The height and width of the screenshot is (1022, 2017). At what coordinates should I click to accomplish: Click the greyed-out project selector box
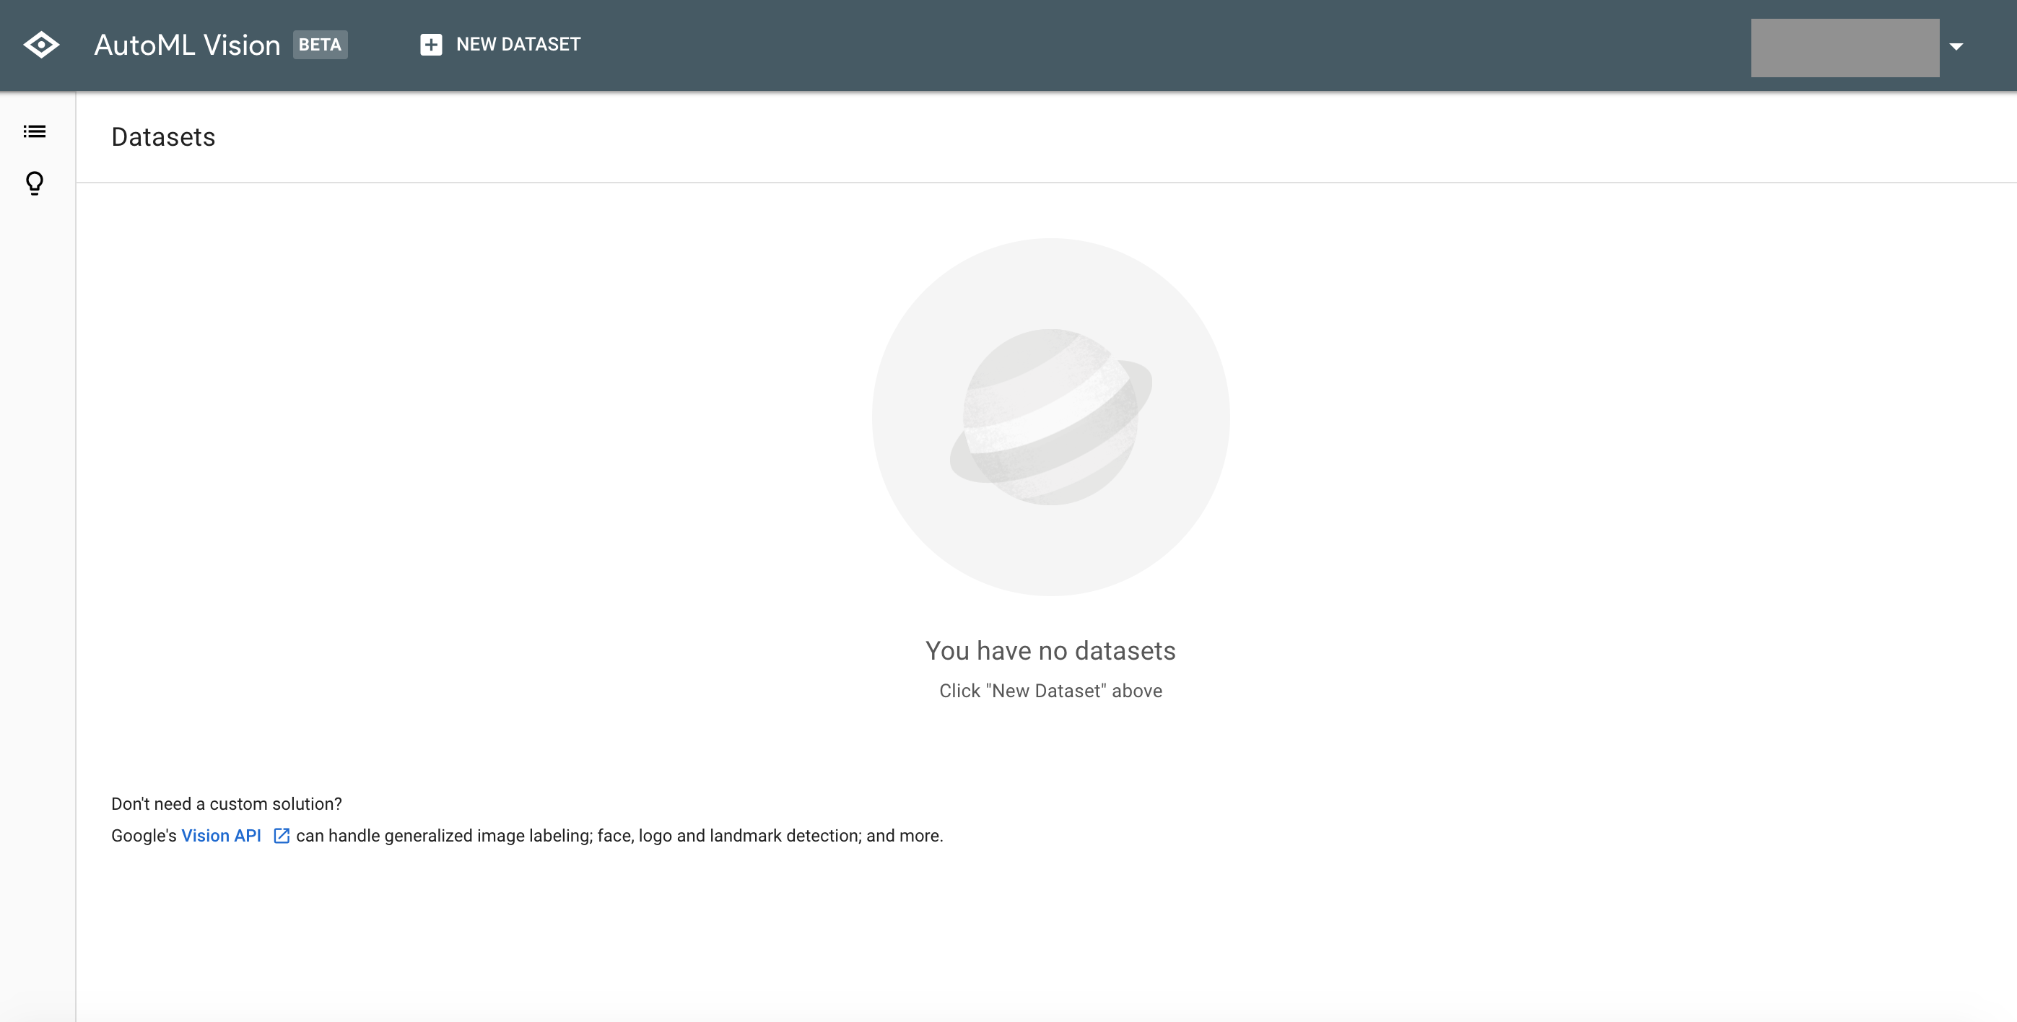click(x=1844, y=48)
